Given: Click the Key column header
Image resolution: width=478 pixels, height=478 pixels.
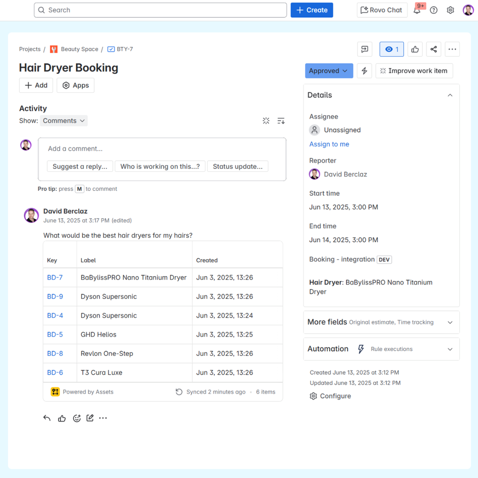Looking at the screenshot, I should (52, 260).
